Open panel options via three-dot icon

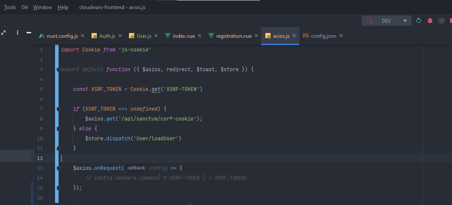pyautogui.click(x=18, y=33)
